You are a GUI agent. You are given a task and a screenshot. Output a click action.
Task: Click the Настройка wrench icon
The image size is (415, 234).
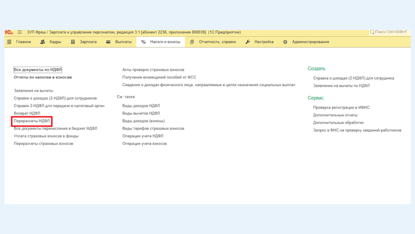click(x=248, y=42)
